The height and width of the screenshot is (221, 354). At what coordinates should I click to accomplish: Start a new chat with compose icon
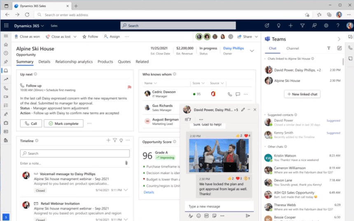point(339,48)
